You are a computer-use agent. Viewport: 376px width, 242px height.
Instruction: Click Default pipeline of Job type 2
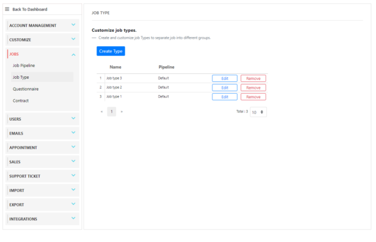click(164, 88)
